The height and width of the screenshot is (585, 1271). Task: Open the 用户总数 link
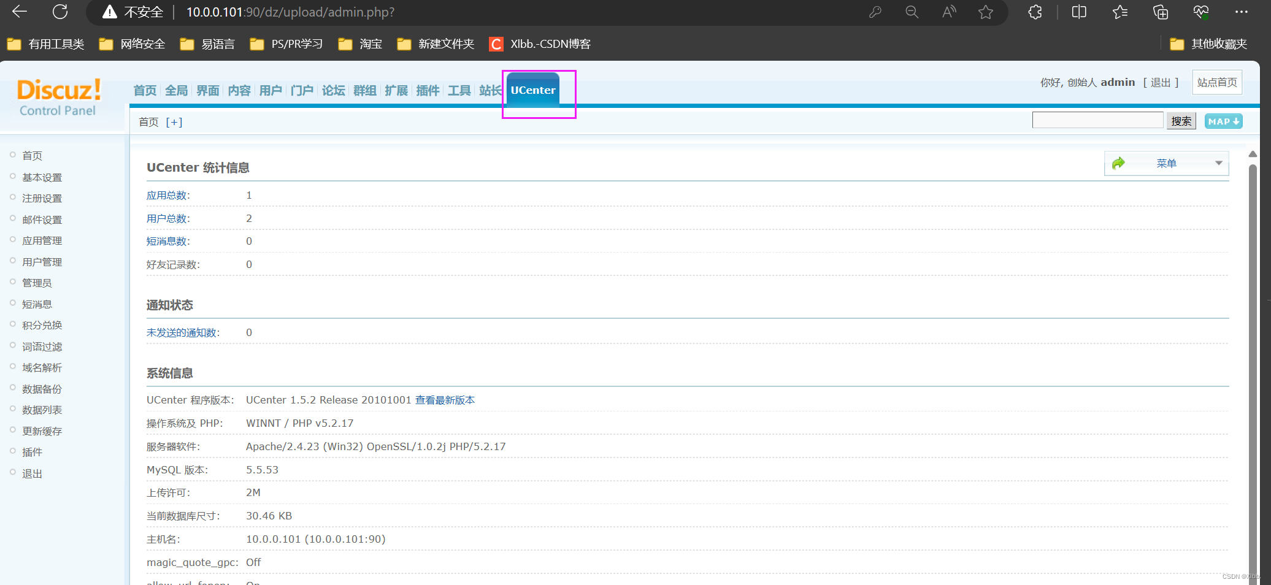(x=167, y=218)
